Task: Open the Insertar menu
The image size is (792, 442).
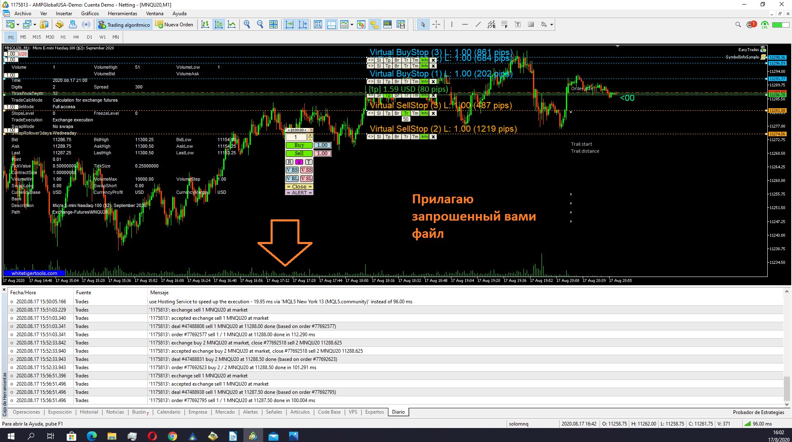Action: click(64, 14)
